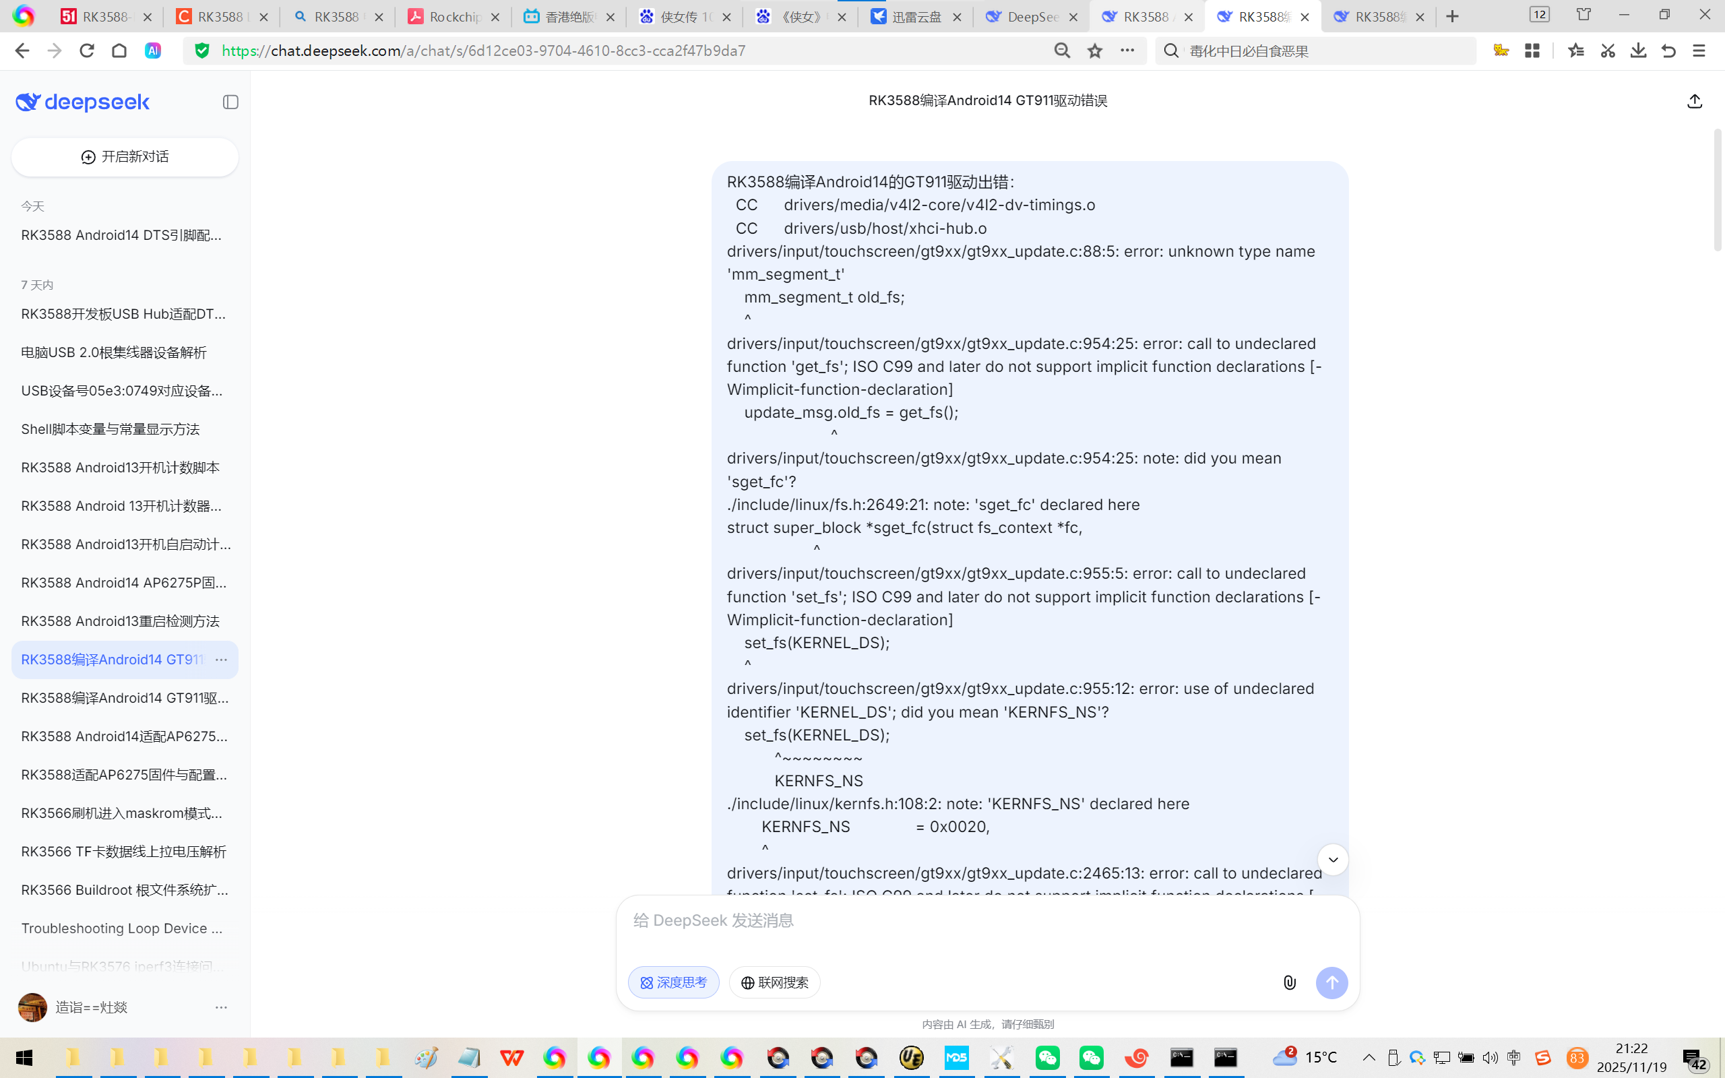Image resolution: width=1725 pixels, height=1078 pixels.
Task: Collapse the DeepSeek sidebar panel
Action: (230, 102)
